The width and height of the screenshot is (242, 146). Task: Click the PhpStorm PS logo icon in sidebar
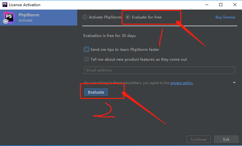click(x=9, y=17)
